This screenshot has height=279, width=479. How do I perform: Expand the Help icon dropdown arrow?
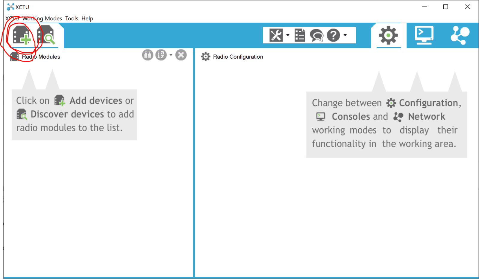[345, 35]
